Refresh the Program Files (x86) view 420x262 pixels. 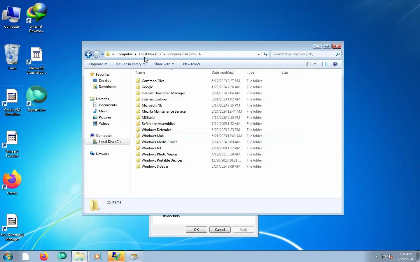pos(265,54)
